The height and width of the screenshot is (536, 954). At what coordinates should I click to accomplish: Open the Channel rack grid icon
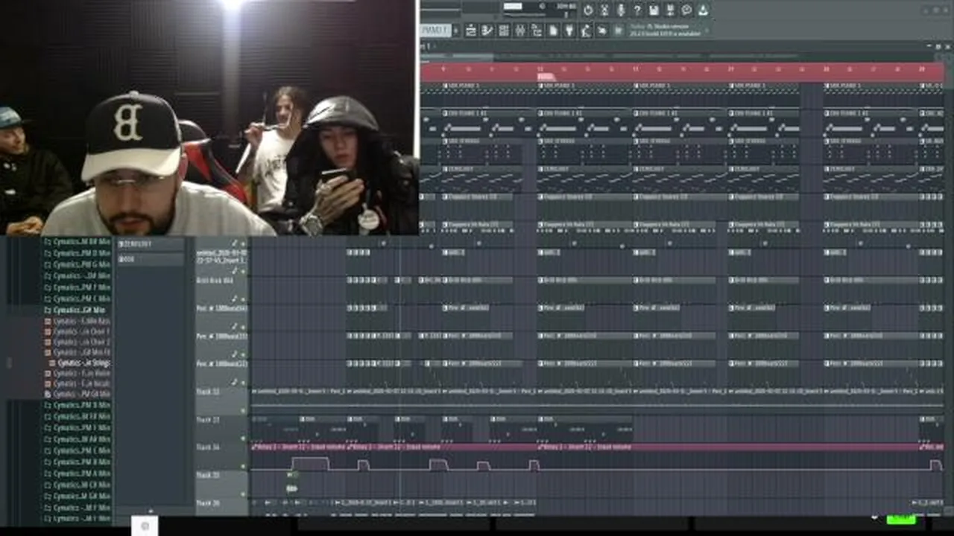[504, 31]
